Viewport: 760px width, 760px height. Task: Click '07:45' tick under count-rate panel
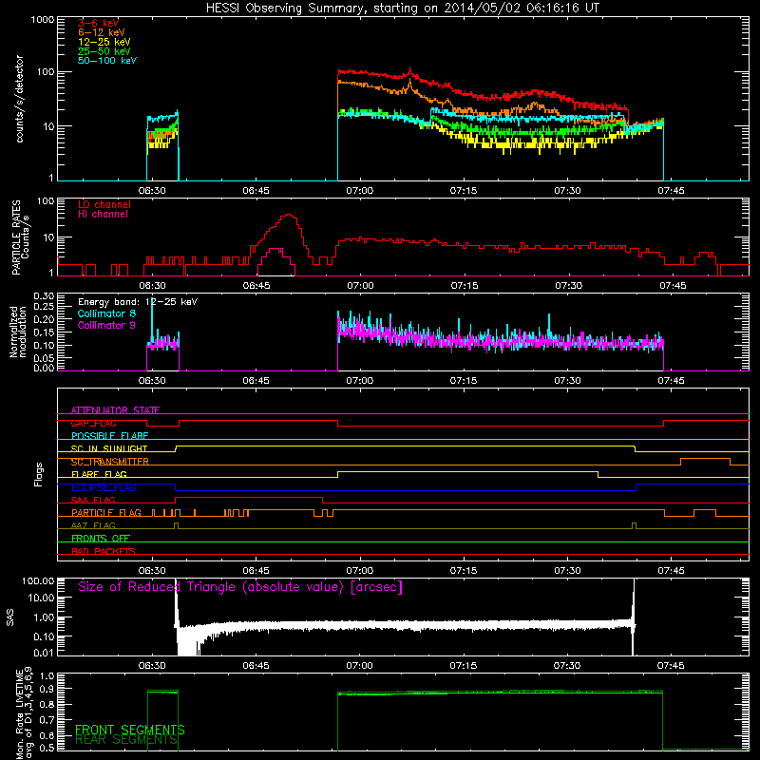pos(672,191)
